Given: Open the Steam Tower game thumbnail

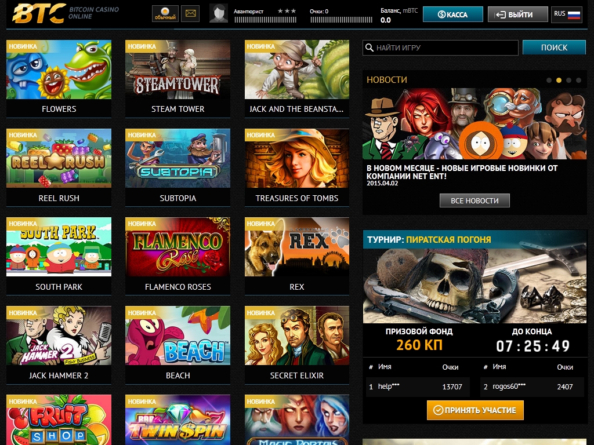Looking at the screenshot, I should tap(178, 70).
